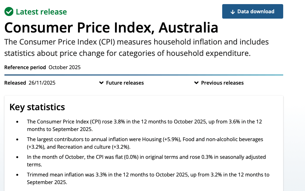
Task: Click the chevron icon before Previous releases
Action: pos(197,83)
